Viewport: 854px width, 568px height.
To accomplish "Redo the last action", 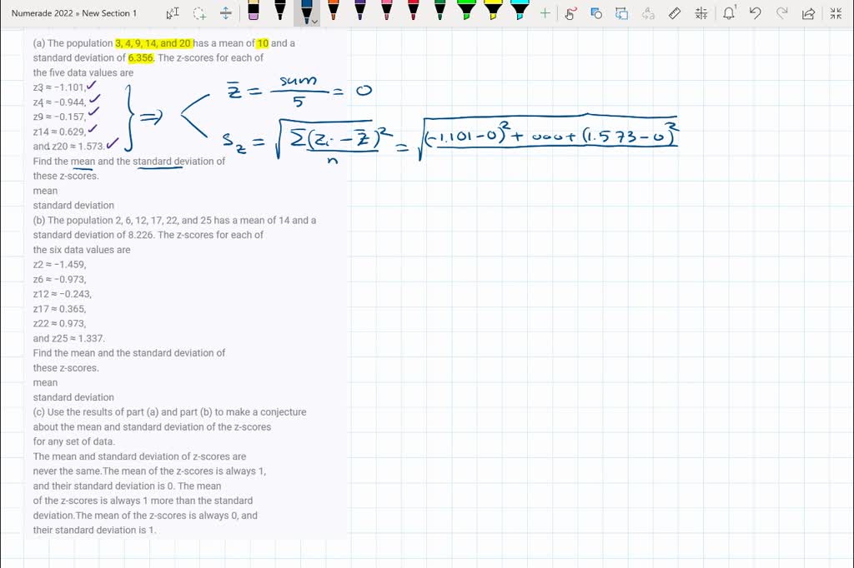I will [x=783, y=12].
